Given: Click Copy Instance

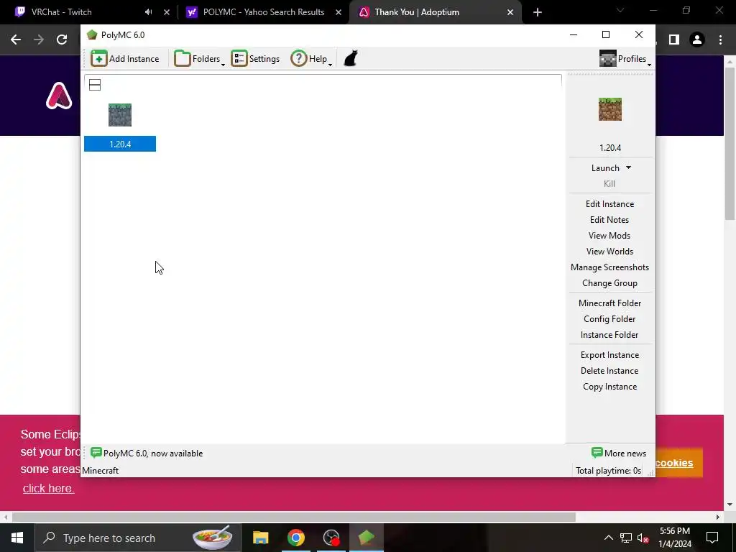Looking at the screenshot, I should (609, 387).
